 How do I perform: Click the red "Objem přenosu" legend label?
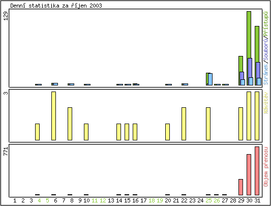click(x=266, y=167)
